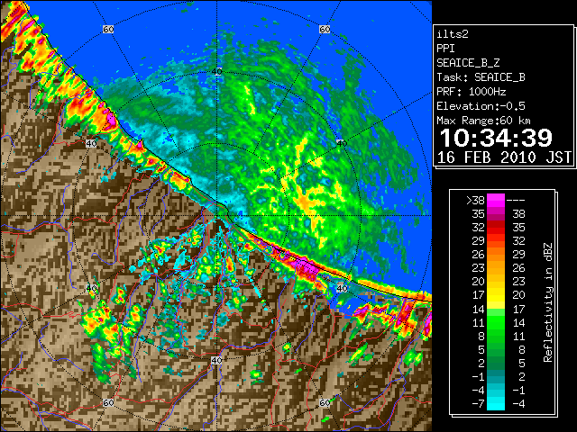The width and height of the screenshot is (577, 432).
Task: Click the south '40' range ring label
Action: (216, 360)
